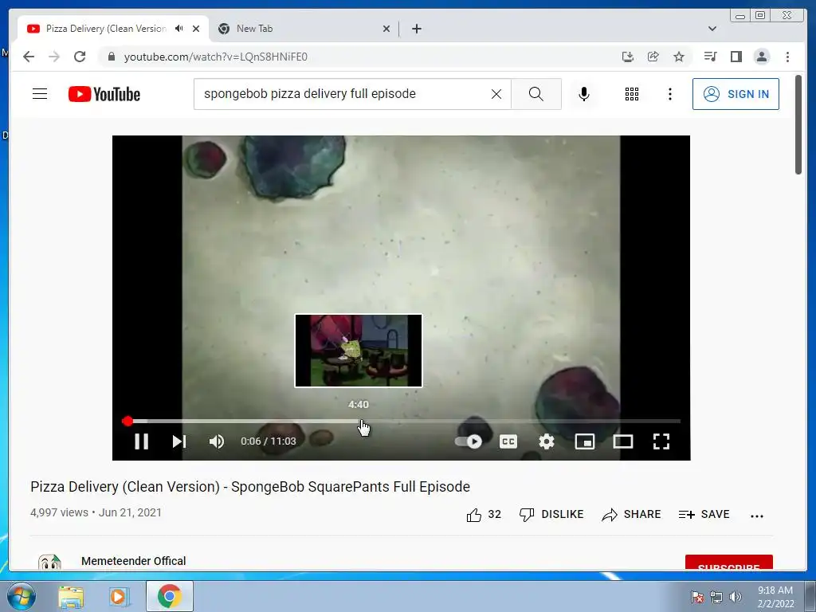The image size is (816, 612).
Task: Click the Chrome taskbar button
Action: tap(170, 596)
